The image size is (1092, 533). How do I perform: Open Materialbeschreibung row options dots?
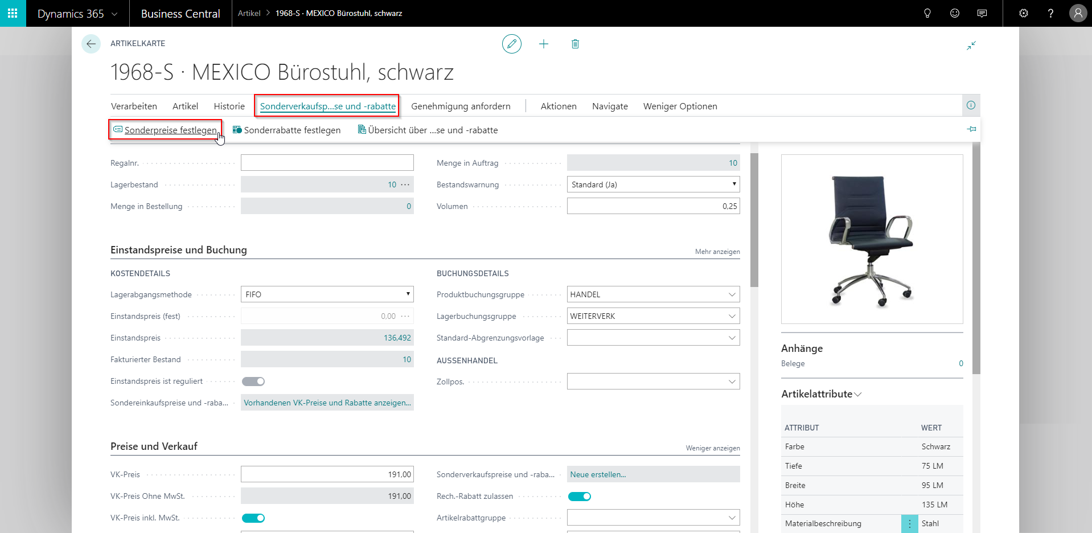click(x=910, y=524)
